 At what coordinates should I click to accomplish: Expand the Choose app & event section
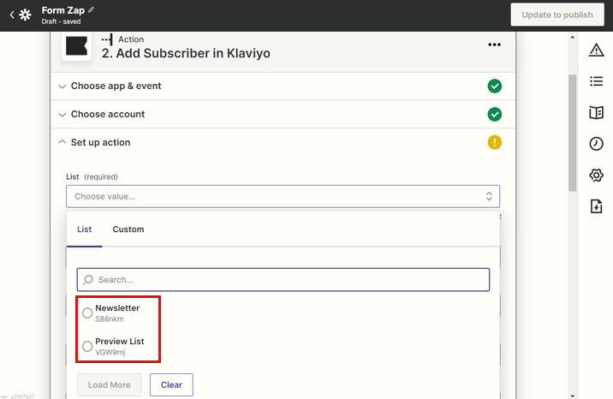pyautogui.click(x=116, y=86)
